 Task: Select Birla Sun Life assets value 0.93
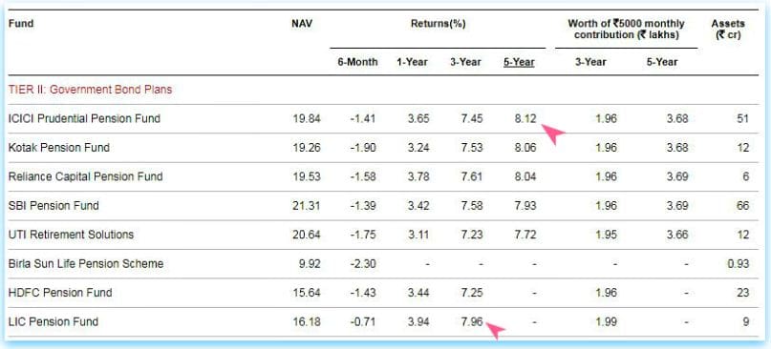pos(739,263)
